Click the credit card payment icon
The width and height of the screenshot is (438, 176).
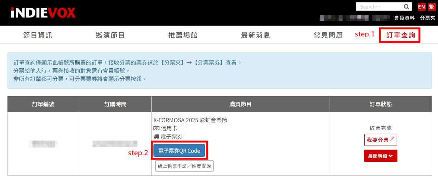click(156, 128)
